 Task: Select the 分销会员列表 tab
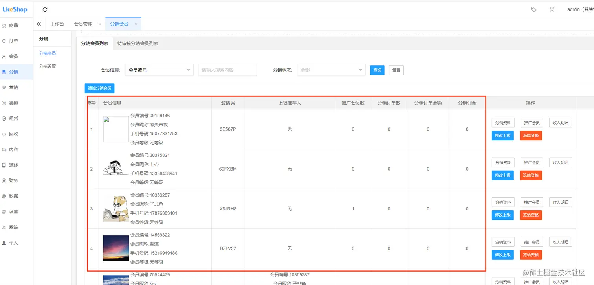[x=94, y=44]
